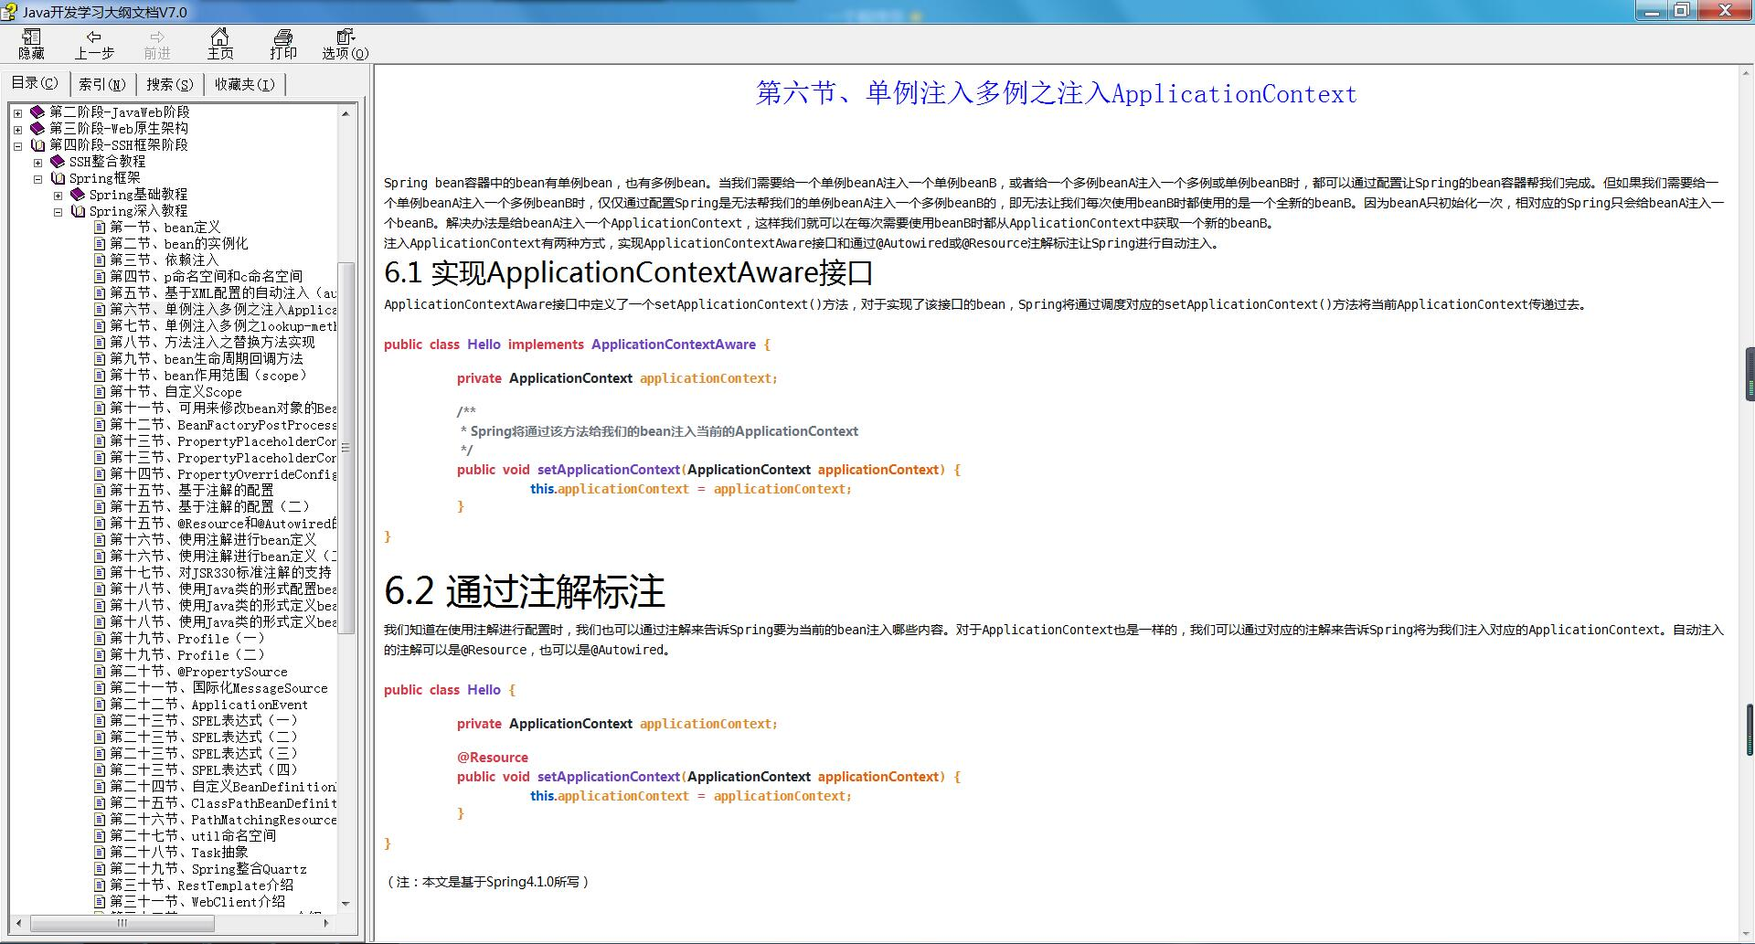Open topic 第十节、bean作用范围（scope）
1755x944 pixels.
[x=209, y=376]
